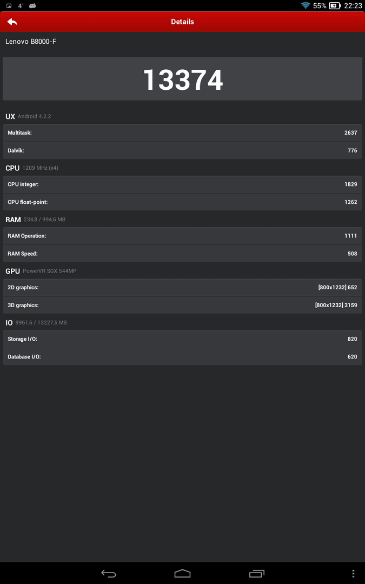Tap the Android debug notification icon
This screenshot has width=365, height=584.
(x=32, y=6)
